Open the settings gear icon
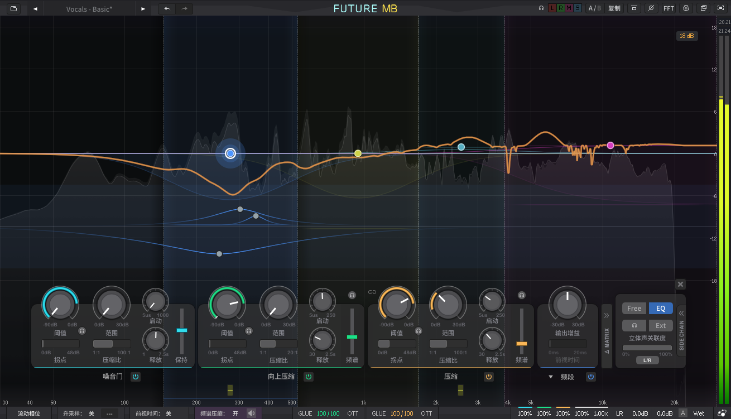This screenshot has width=731, height=419. (x=686, y=8)
